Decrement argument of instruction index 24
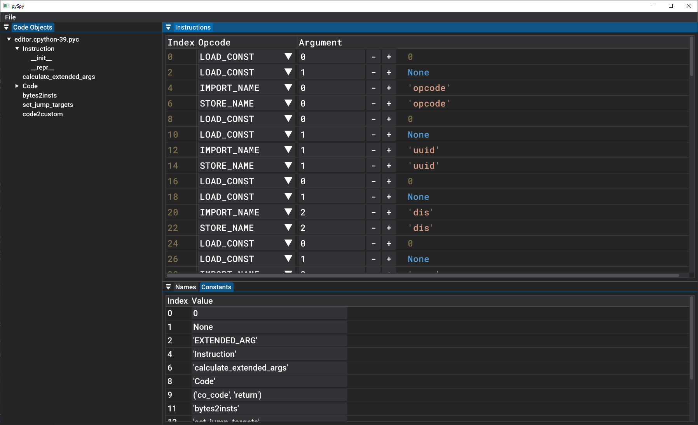 tap(373, 243)
